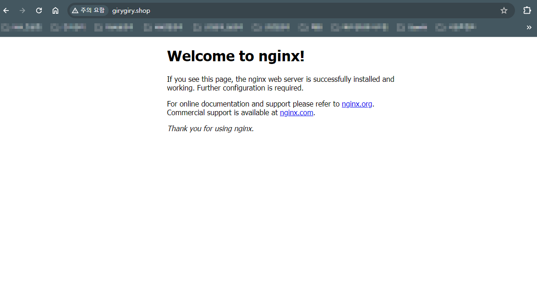This screenshot has width=537, height=293.
Task: Select the girygiry.shop address bar text
Action: (131, 11)
